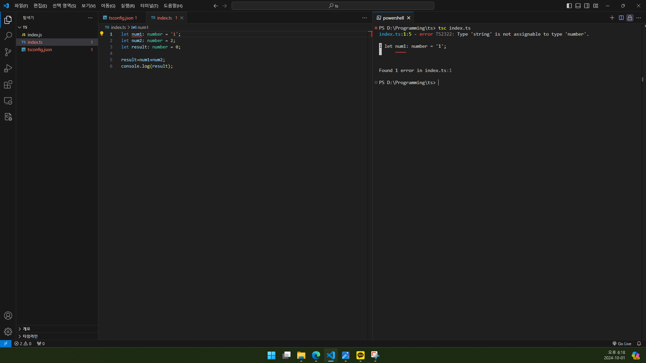Go back in navigation history
The width and height of the screenshot is (646, 363).
[x=216, y=6]
